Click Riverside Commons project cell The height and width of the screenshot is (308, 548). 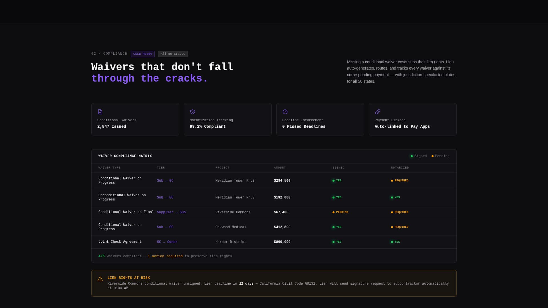pos(233,212)
